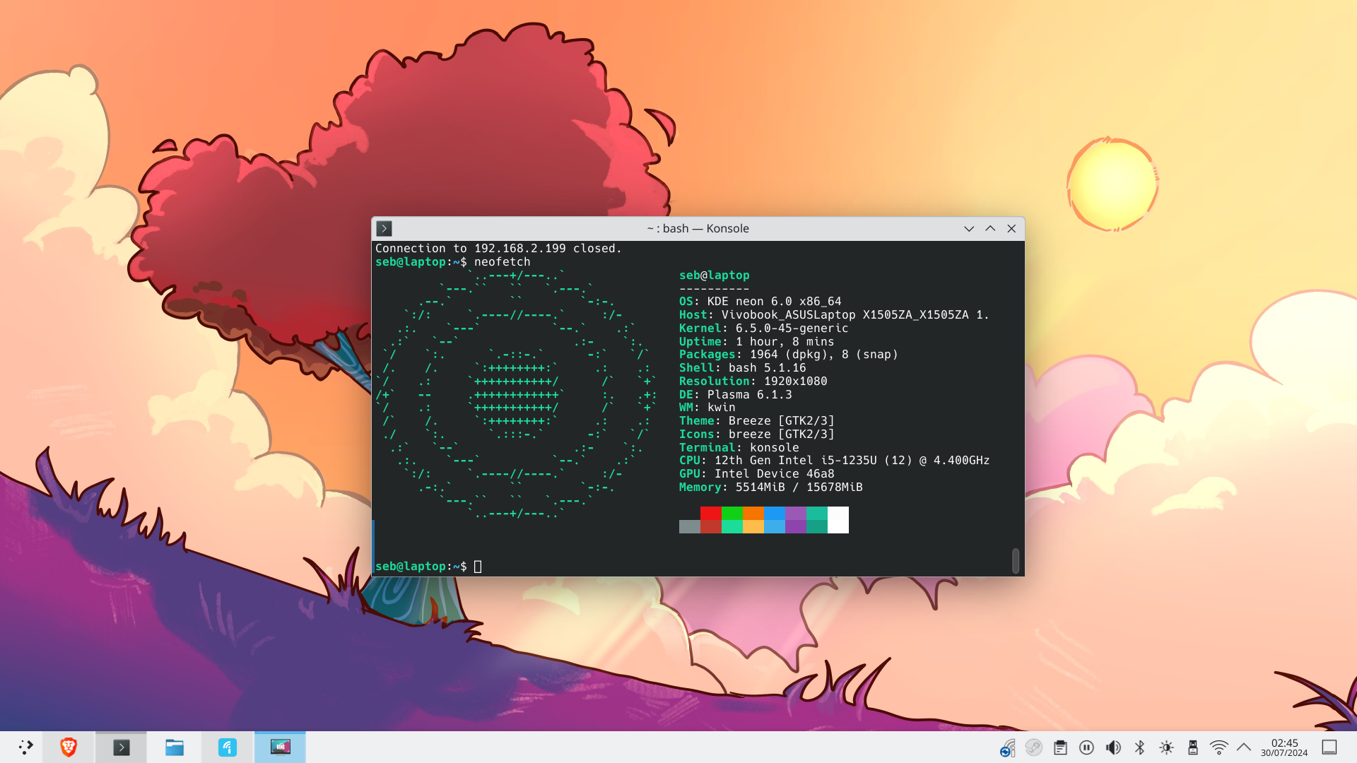The width and height of the screenshot is (1357, 763).
Task: Click the Peek at Desktop button
Action: point(1329,747)
